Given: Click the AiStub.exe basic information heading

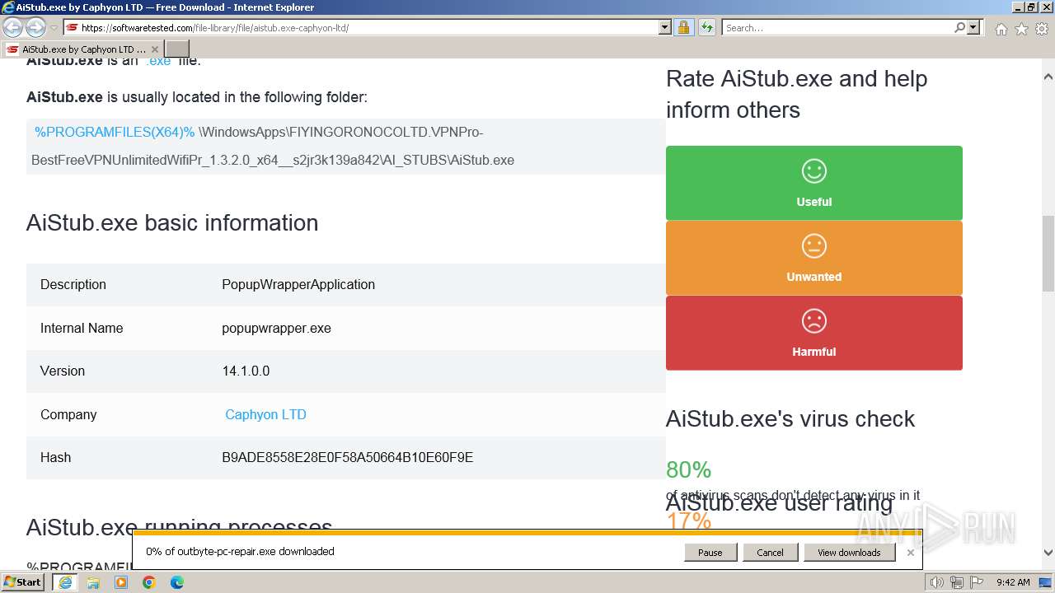Looking at the screenshot, I should click(x=172, y=223).
